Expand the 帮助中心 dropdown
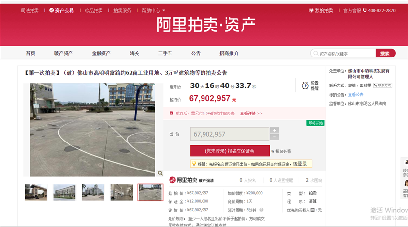Screen dimensions: 408x227 coord(153,11)
